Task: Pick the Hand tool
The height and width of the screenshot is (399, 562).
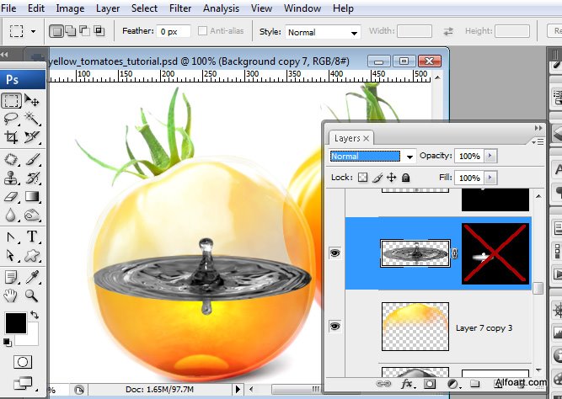Action: (x=11, y=295)
